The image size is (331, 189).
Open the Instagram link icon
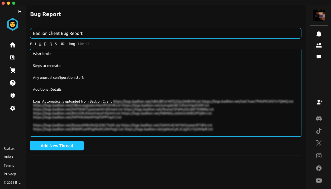click(319, 156)
